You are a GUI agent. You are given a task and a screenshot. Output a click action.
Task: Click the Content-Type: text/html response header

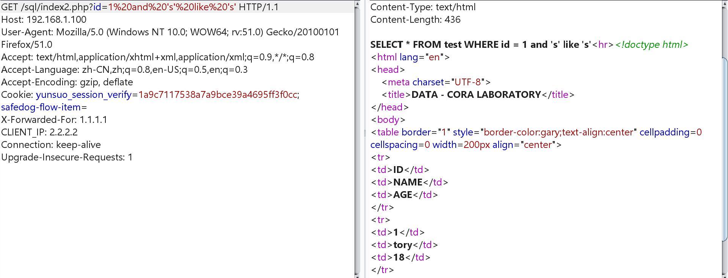click(423, 7)
